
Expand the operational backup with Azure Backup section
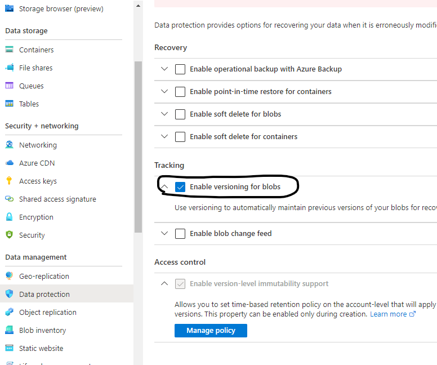click(x=164, y=69)
